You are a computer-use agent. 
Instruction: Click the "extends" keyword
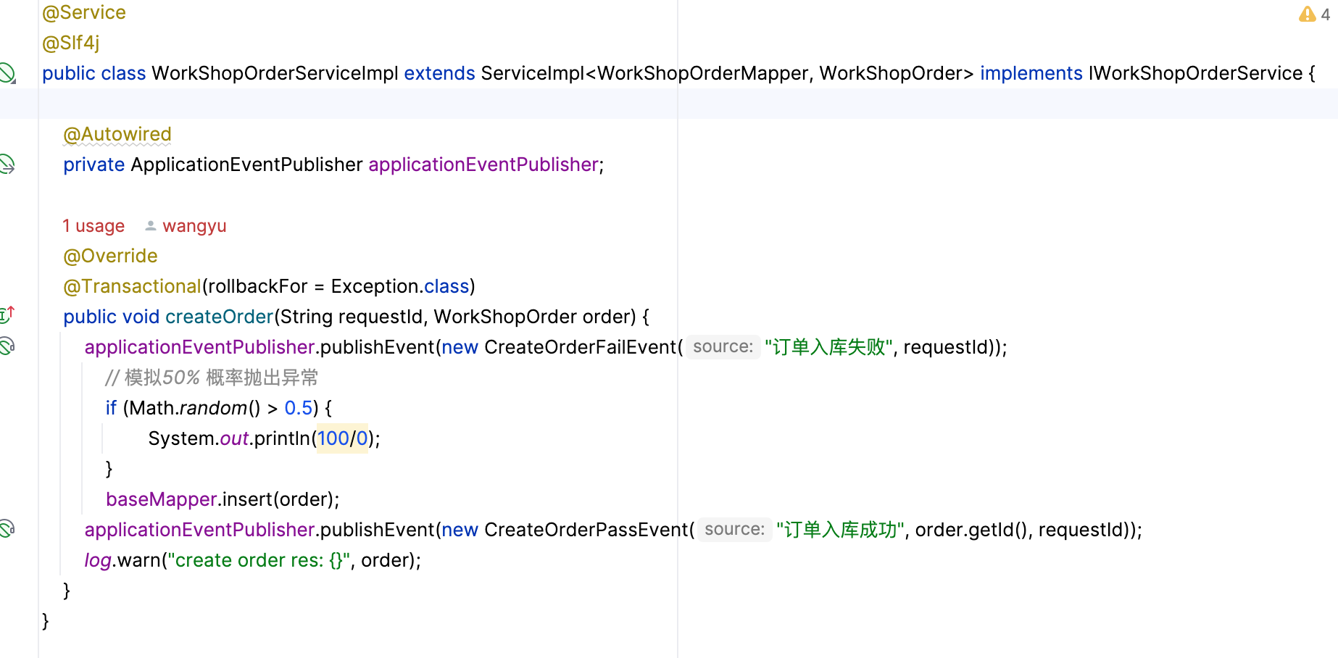439,73
